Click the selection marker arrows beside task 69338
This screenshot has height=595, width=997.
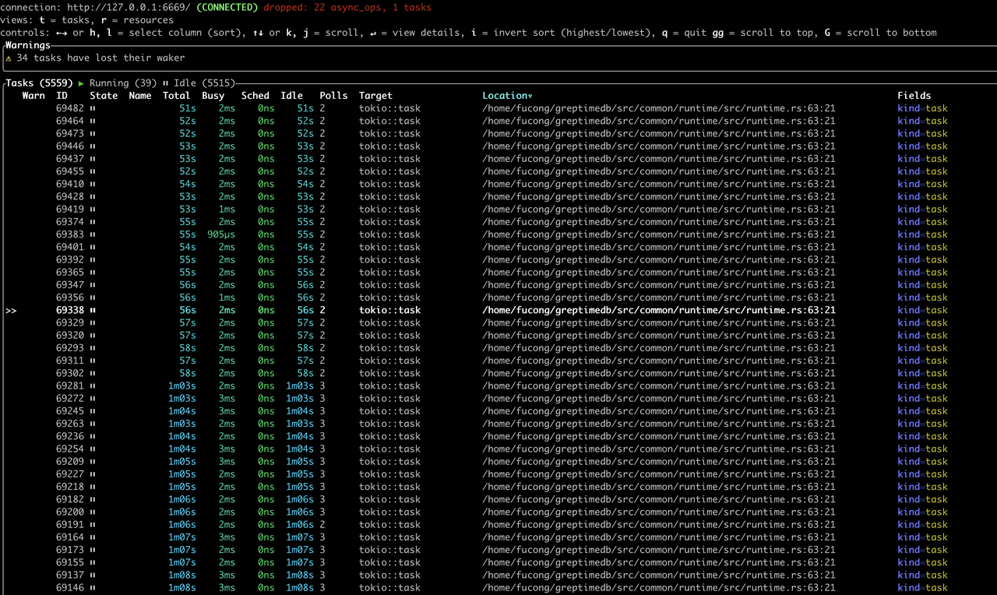[x=10, y=310]
